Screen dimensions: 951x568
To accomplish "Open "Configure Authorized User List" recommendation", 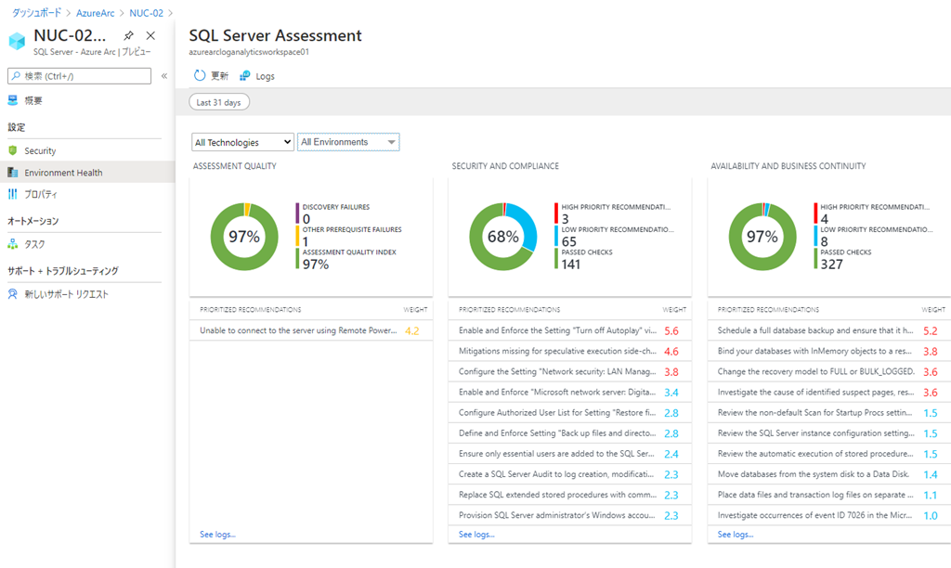I will coord(570,413).
